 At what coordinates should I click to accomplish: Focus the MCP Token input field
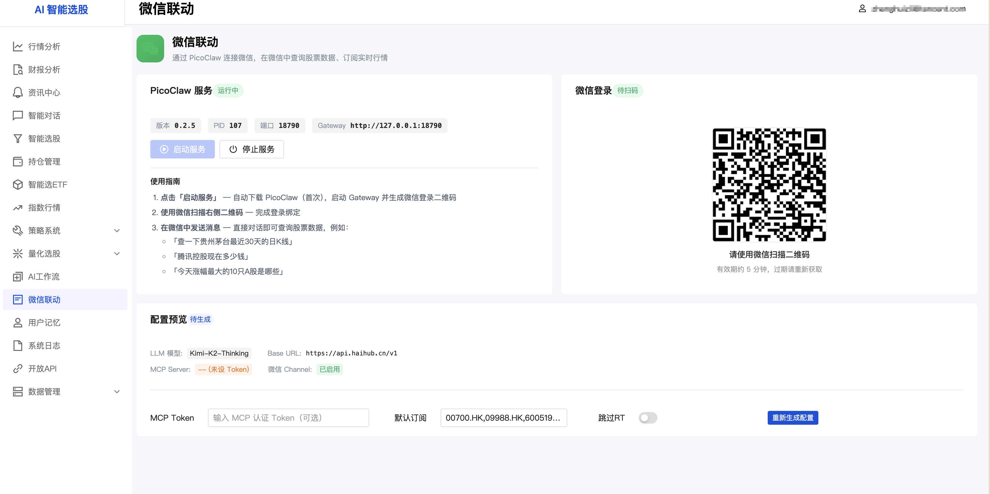click(x=289, y=418)
